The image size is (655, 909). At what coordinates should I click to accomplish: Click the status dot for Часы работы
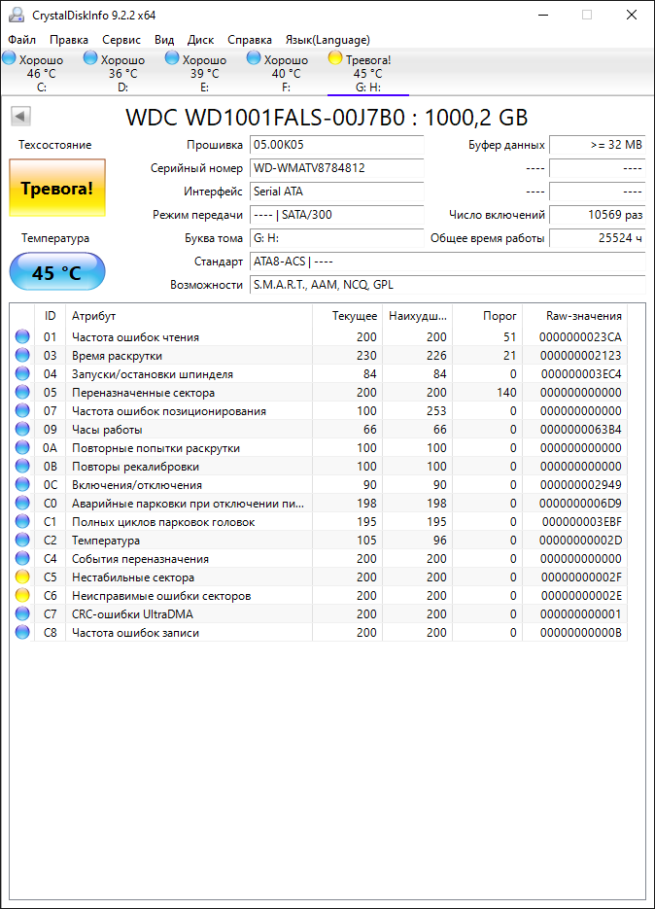click(22, 429)
